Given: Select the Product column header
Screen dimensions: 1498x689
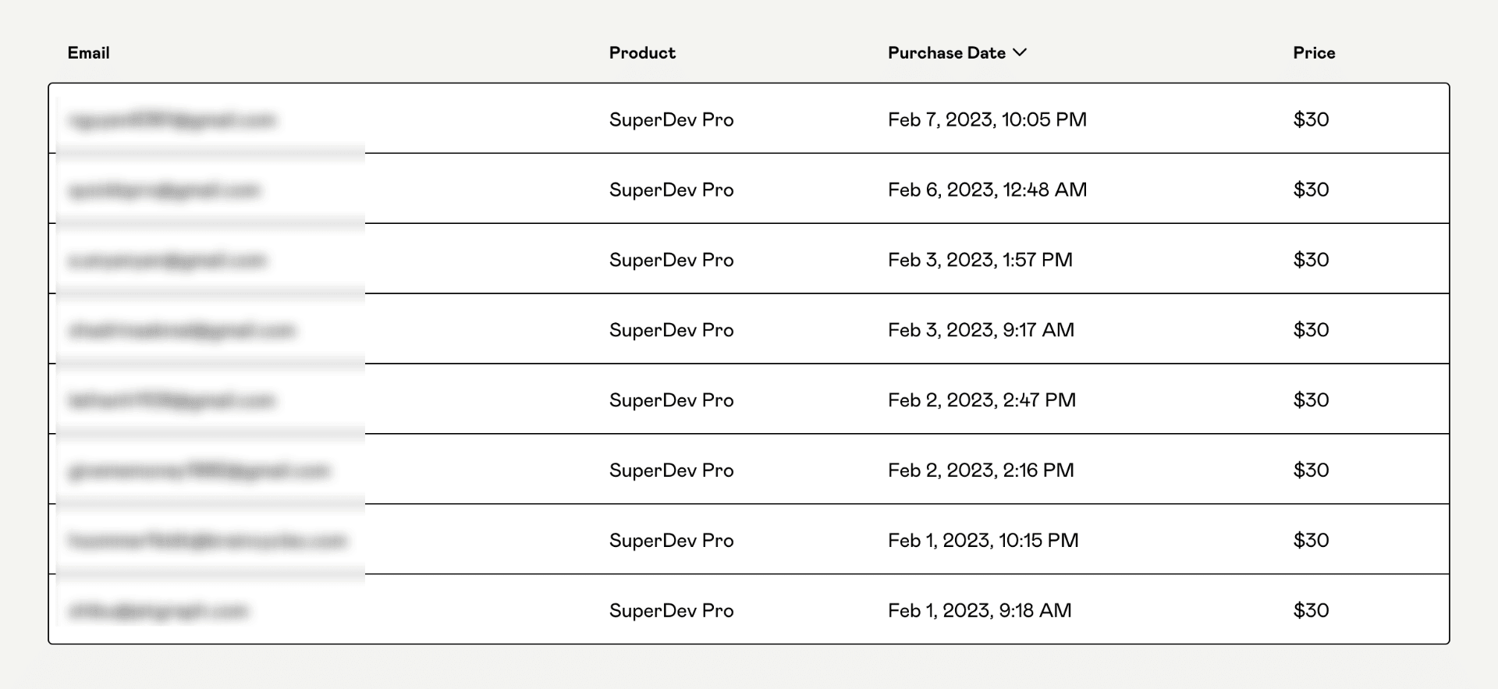Looking at the screenshot, I should (x=642, y=52).
